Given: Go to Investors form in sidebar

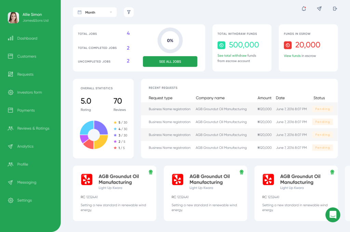Looking at the screenshot, I should click(x=29, y=92).
